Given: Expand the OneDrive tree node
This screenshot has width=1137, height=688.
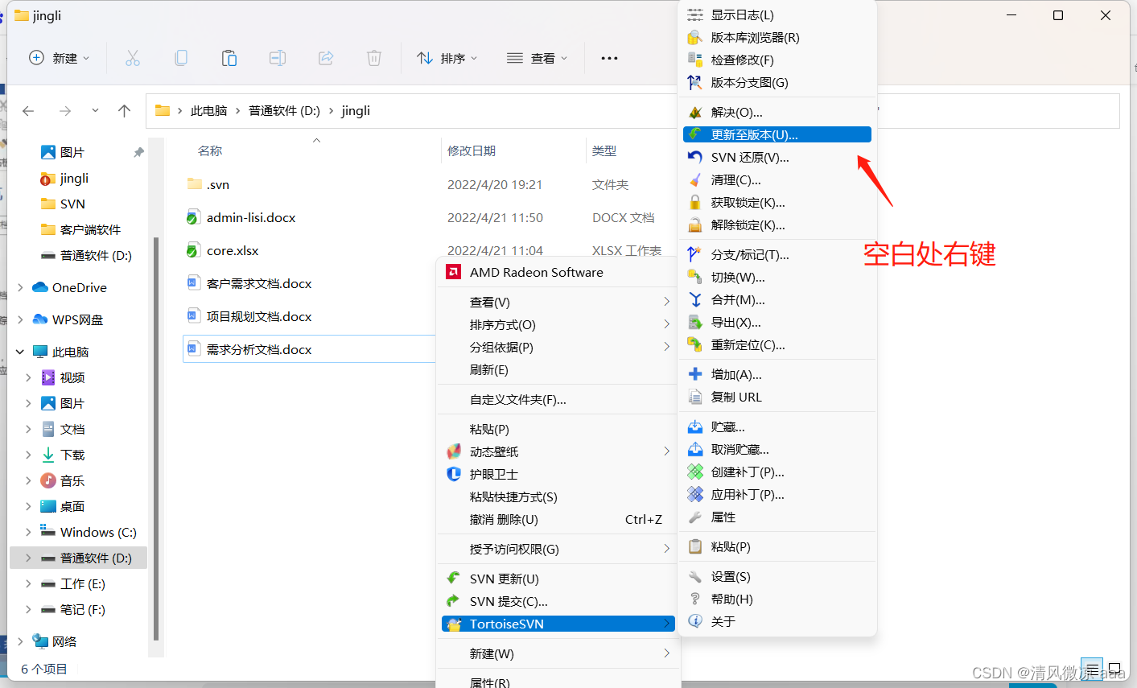Looking at the screenshot, I should pyautogui.click(x=20, y=288).
